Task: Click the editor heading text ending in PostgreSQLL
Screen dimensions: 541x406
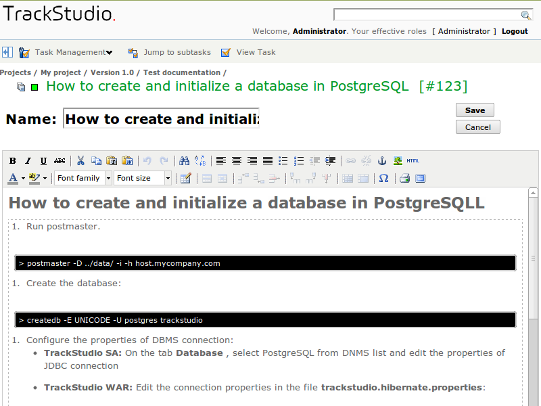Action: coord(246,202)
